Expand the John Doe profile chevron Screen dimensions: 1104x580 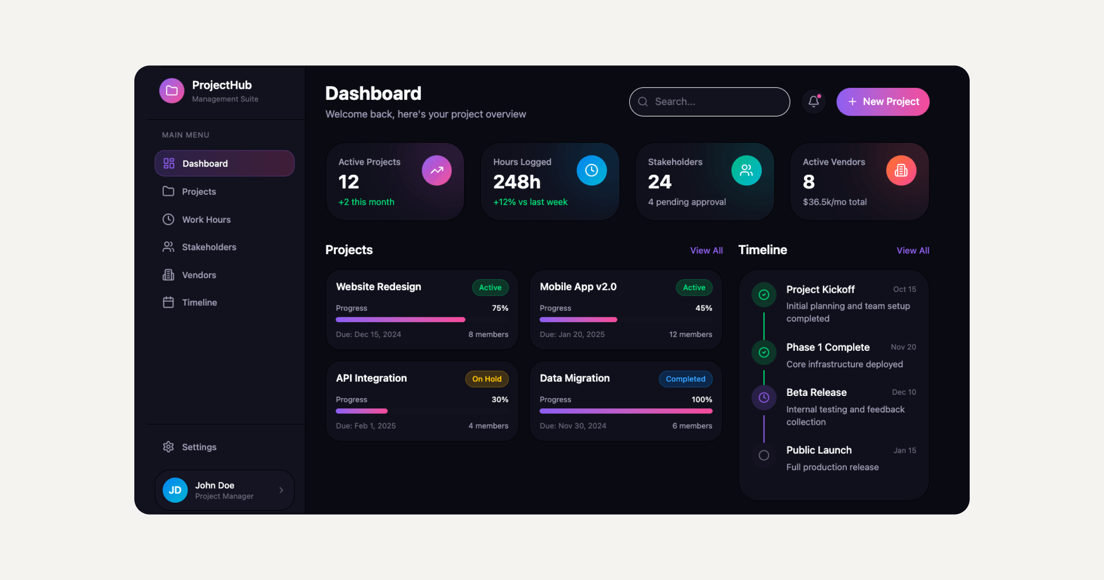pyautogui.click(x=281, y=490)
